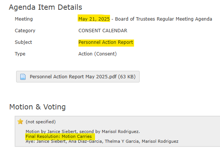Click the gold star icon in the motion box

[20, 121]
